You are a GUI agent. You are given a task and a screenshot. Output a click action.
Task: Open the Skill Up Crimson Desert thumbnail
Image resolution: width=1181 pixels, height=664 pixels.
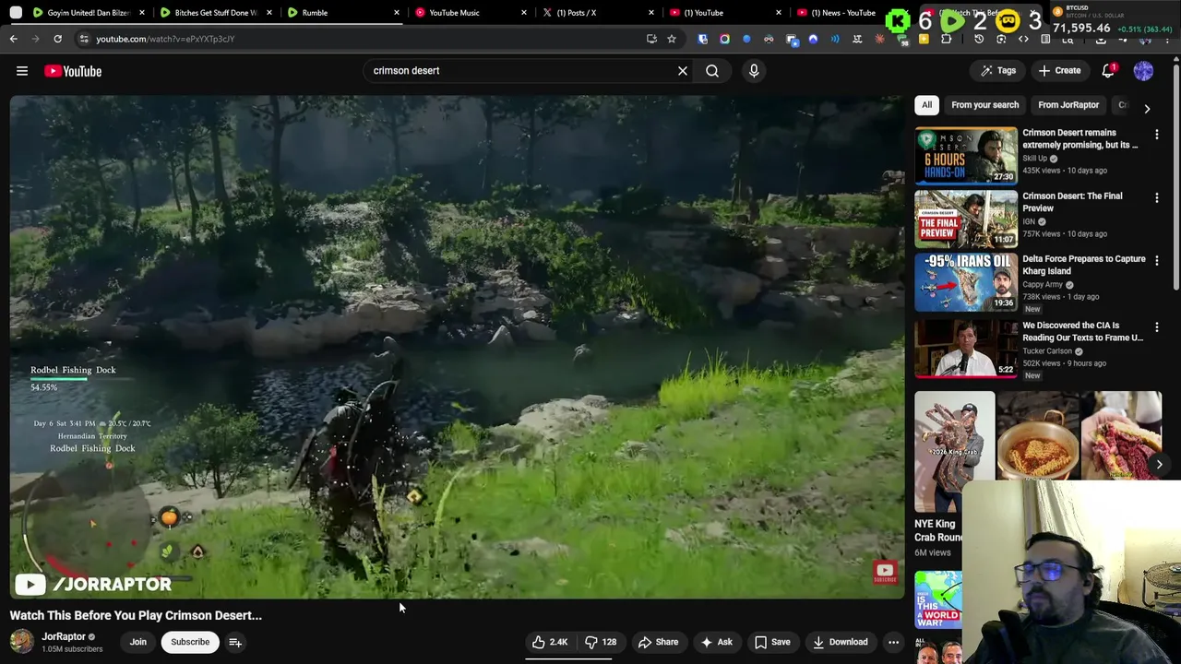click(x=966, y=156)
